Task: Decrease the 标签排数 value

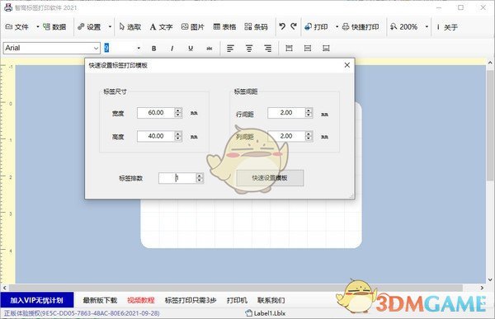Action: (x=200, y=181)
